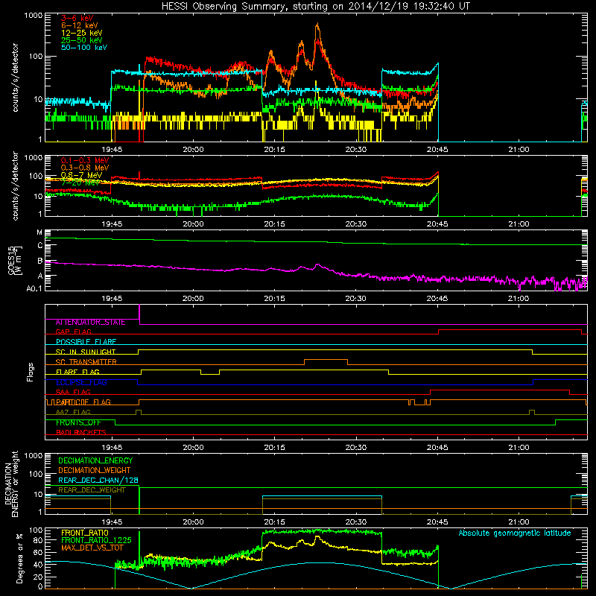596x596 pixels.
Task: Click the DECIMATION_ENERGY legend label
Action: [x=96, y=460]
